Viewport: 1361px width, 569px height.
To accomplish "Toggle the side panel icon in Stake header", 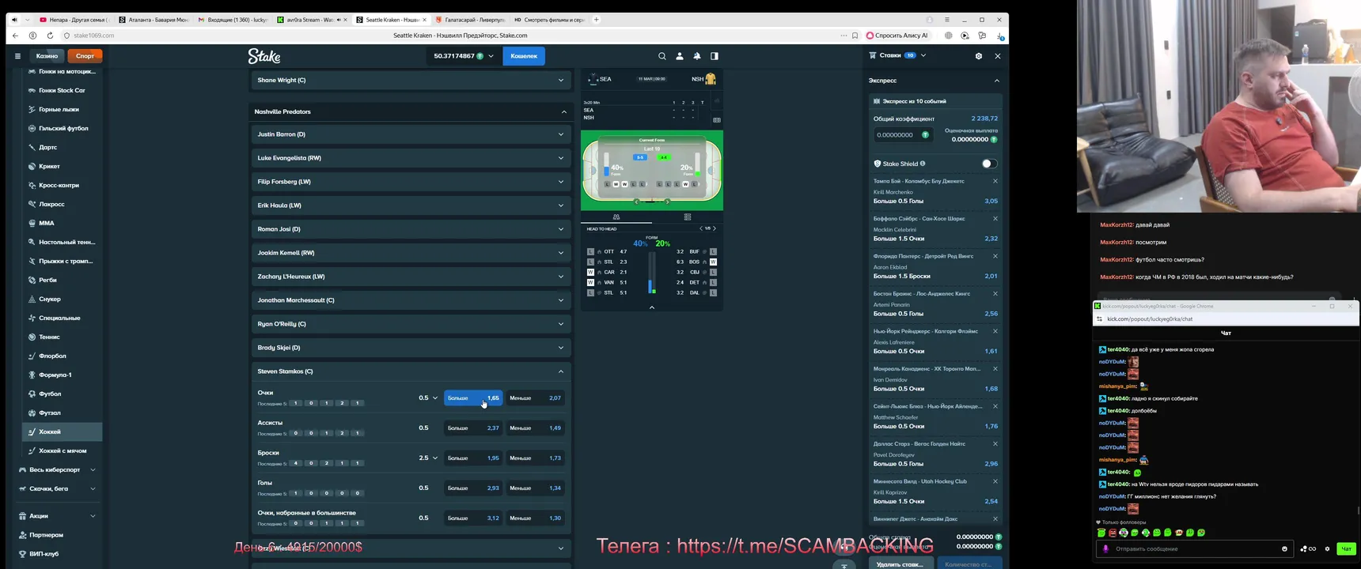I will click(715, 56).
